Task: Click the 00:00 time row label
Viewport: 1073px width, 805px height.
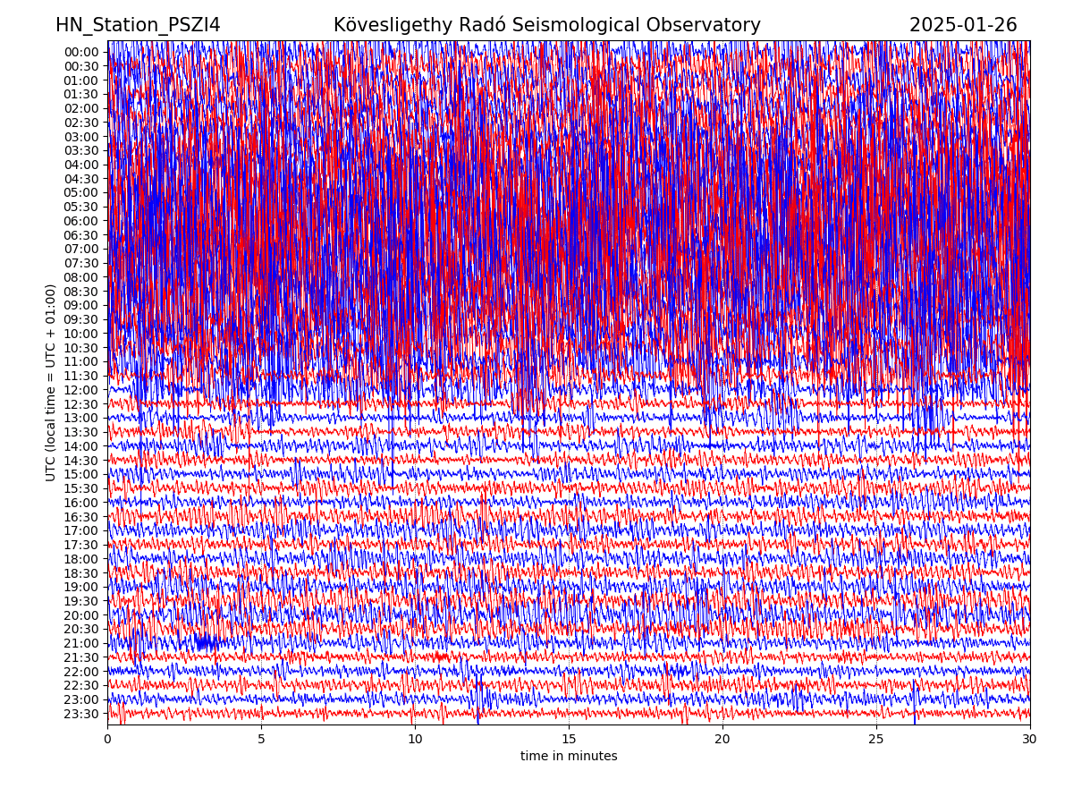Action: (x=81, y=52)
